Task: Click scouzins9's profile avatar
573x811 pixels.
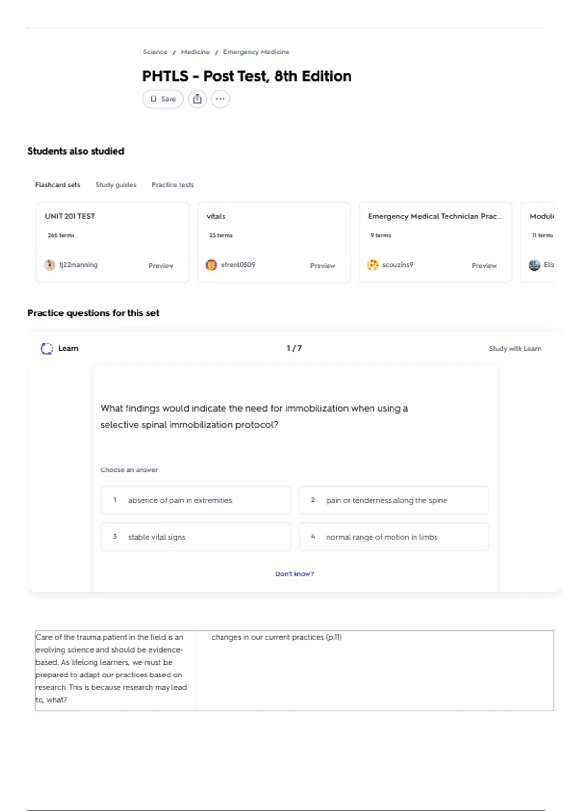Action: (372, 265)
